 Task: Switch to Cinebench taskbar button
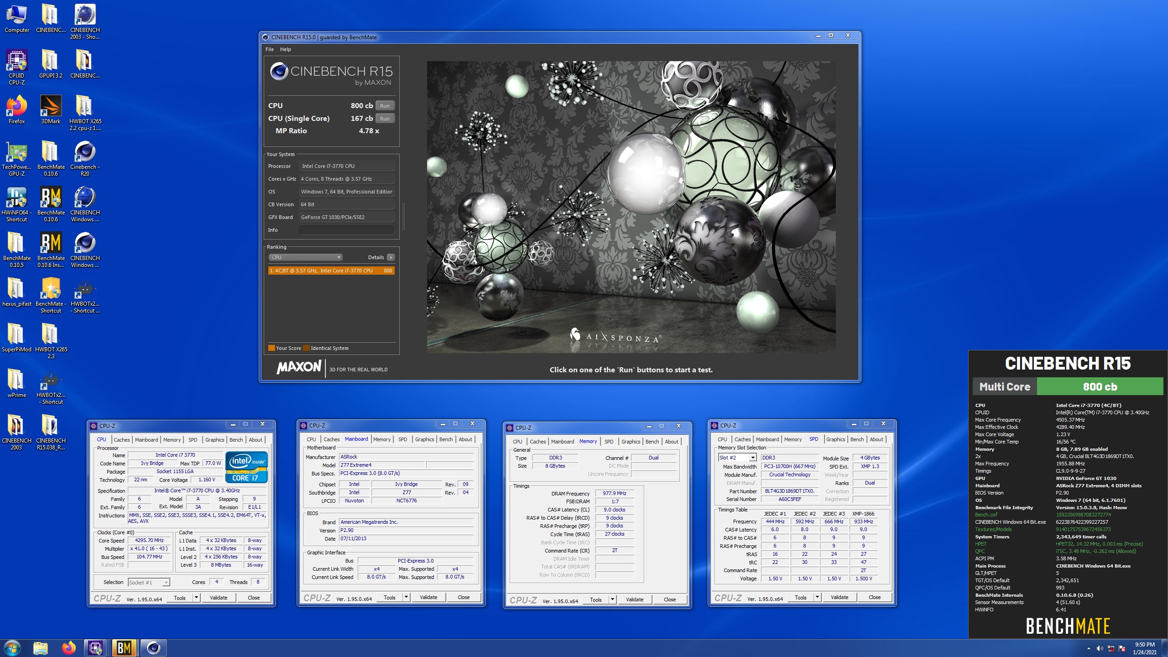pos(153,648)
